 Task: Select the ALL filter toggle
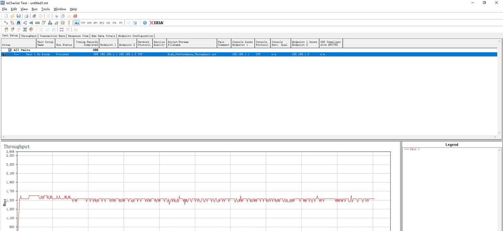click(77, 23)
